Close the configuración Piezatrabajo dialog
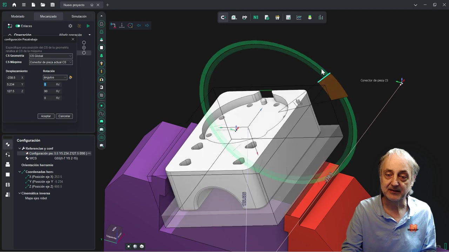The image size is (449, 252). (x=73, y=39)
